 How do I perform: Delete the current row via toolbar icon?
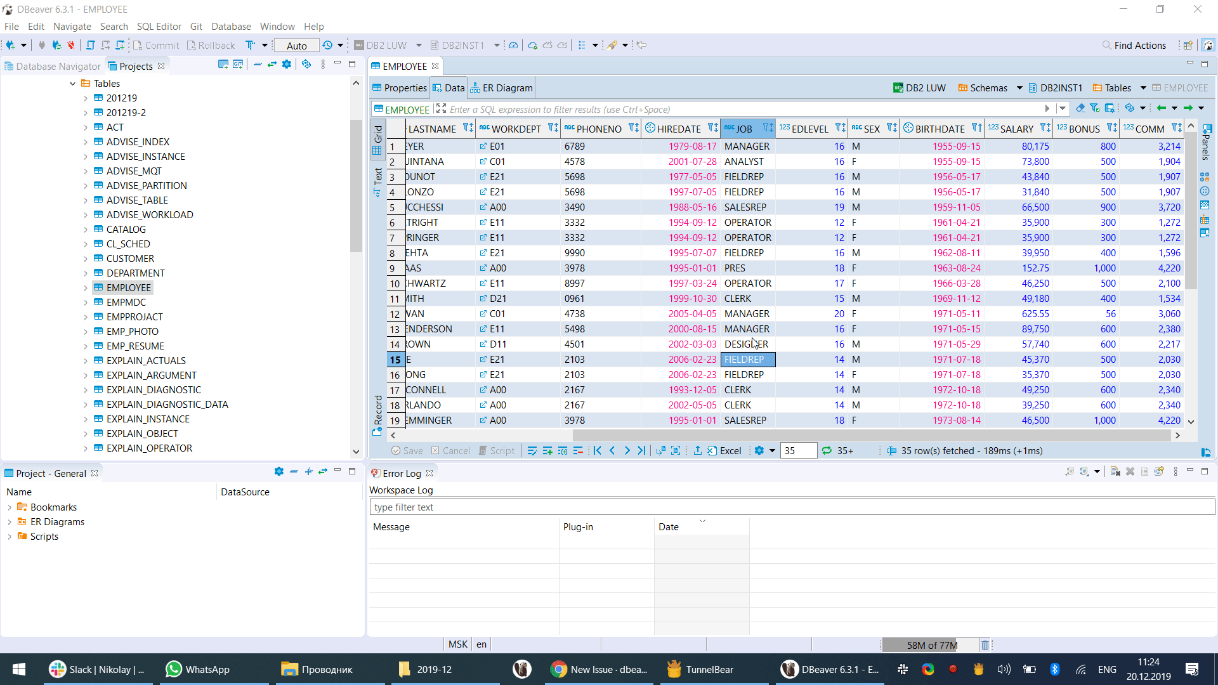(578, 451)
